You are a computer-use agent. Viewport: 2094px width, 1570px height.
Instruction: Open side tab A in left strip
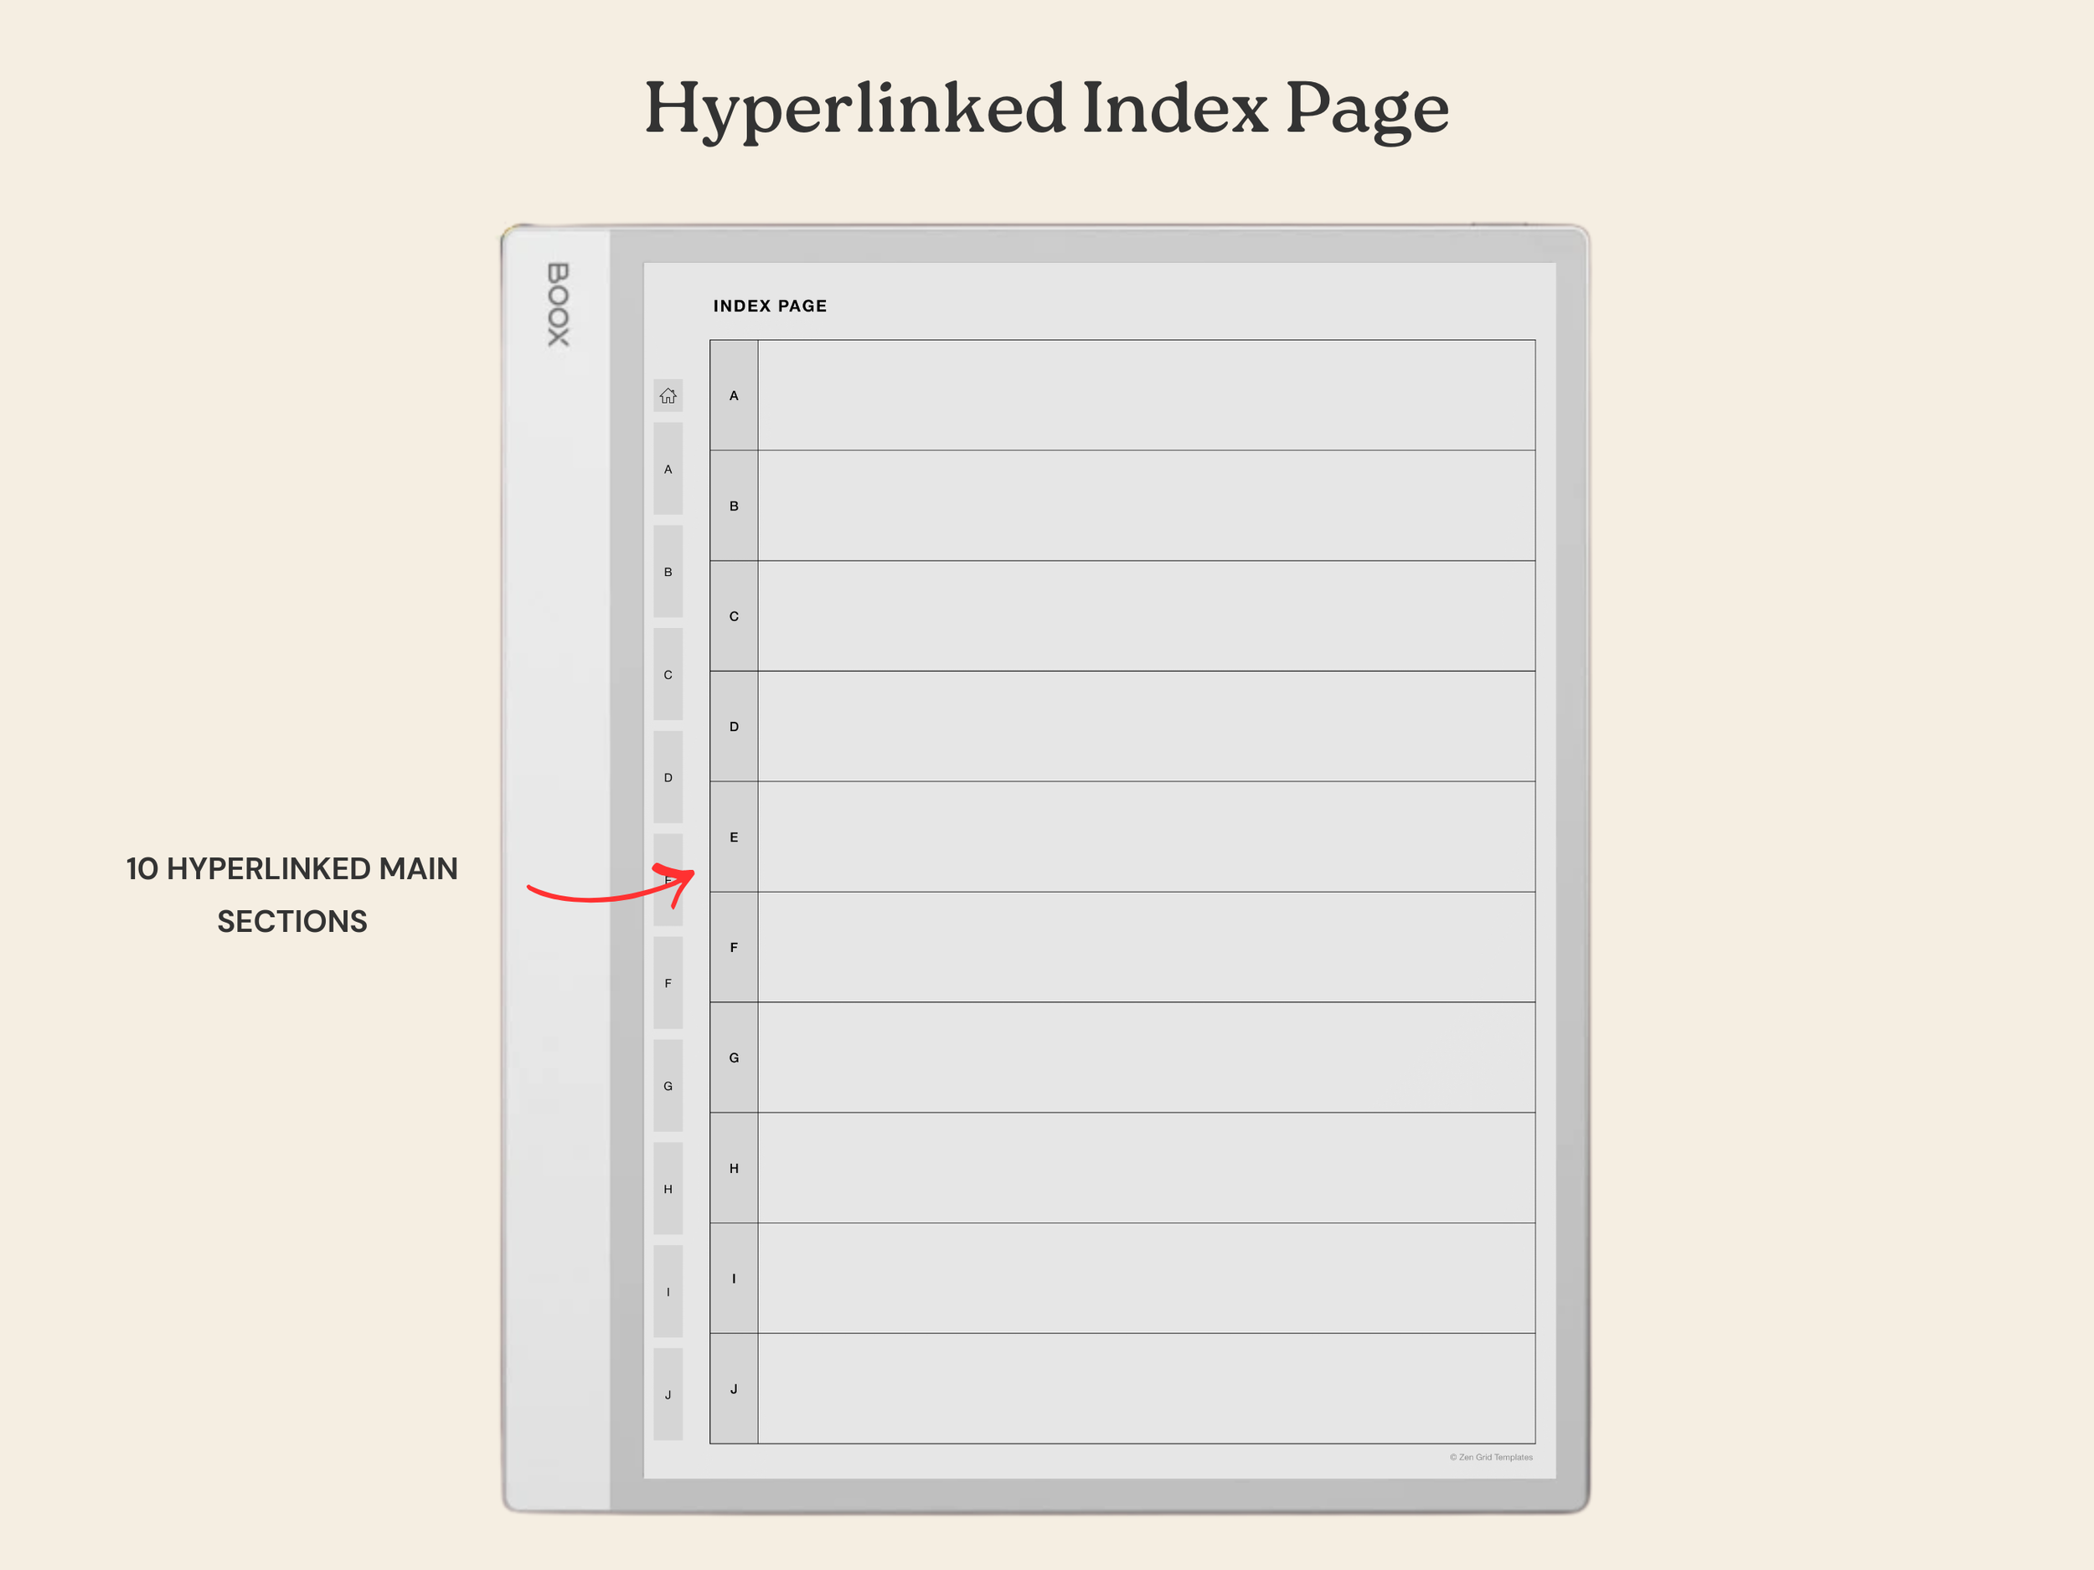[x=668, y=468]
